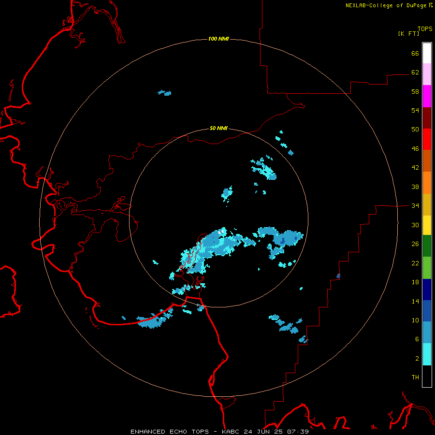
Task: Click the legend value 10
Action: (415, 320)
